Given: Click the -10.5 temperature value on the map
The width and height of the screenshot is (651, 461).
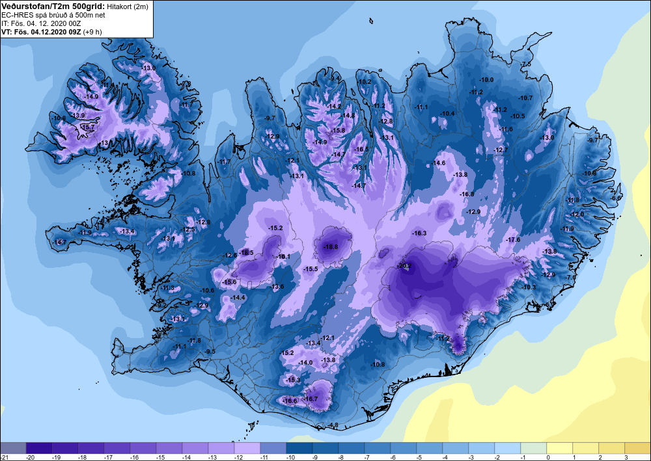Looking at the screenshot, I should click(518, 116).
